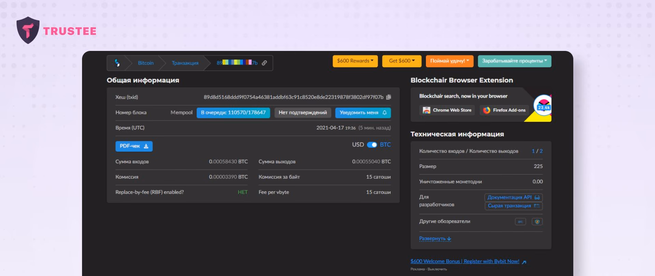Click the inputs count "1" link
Screen dimensions: 655x276
click(x=533, y=151)
